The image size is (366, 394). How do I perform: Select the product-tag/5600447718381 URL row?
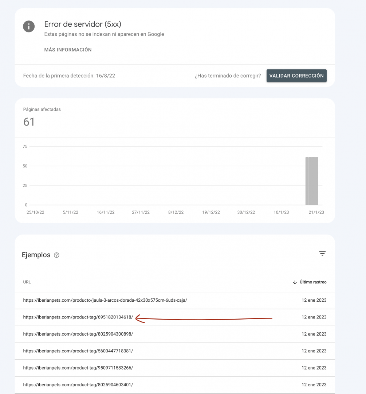click(174, 351)
